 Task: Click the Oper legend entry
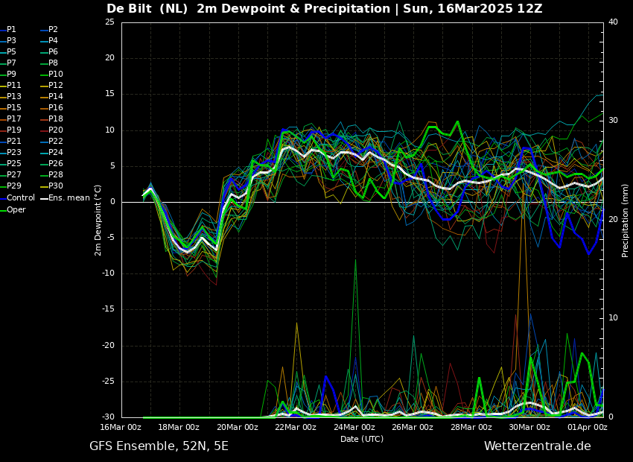(16, 209)
